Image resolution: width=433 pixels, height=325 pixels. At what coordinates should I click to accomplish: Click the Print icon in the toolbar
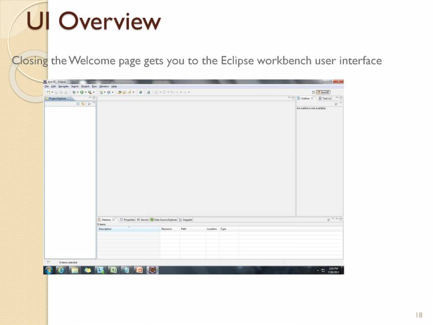click(x=67, y=91)
